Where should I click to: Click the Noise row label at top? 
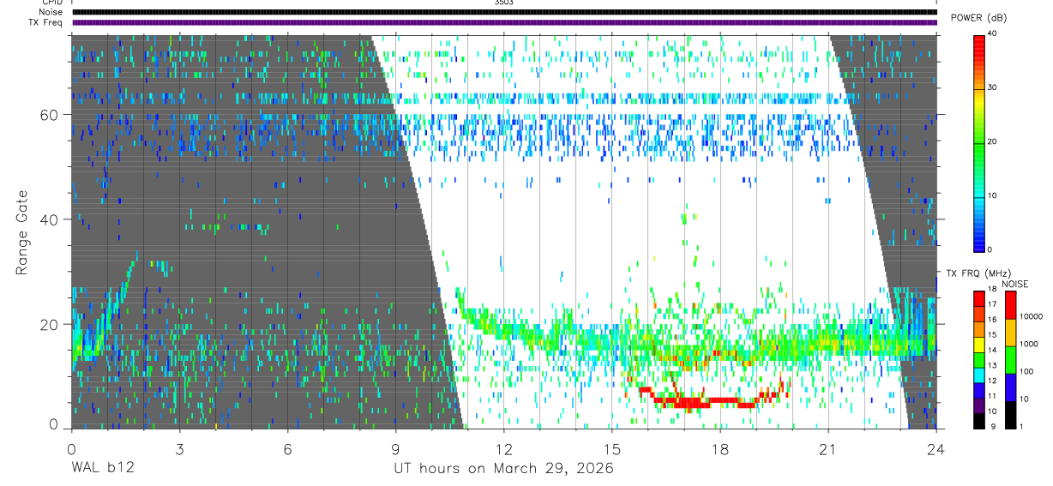point(51,12)
